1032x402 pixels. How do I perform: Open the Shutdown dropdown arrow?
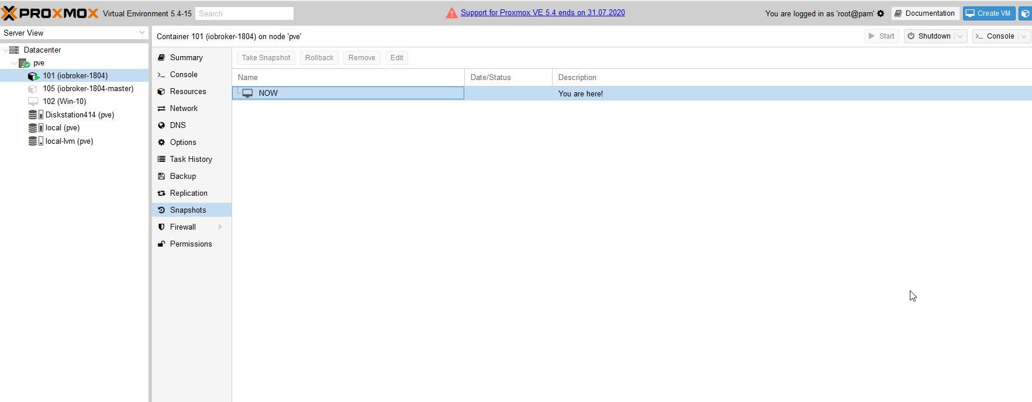(x=960, y=36)
